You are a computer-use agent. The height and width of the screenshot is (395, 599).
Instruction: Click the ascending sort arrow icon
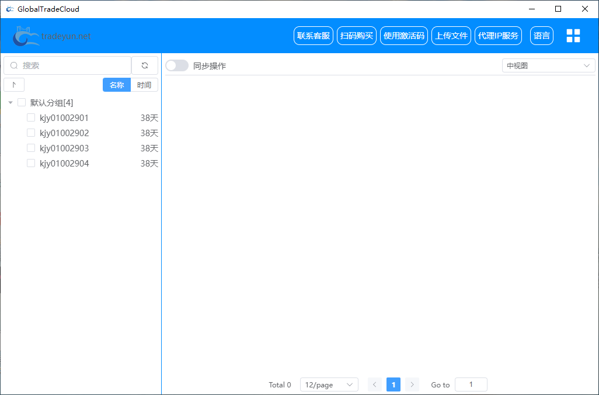14,85
